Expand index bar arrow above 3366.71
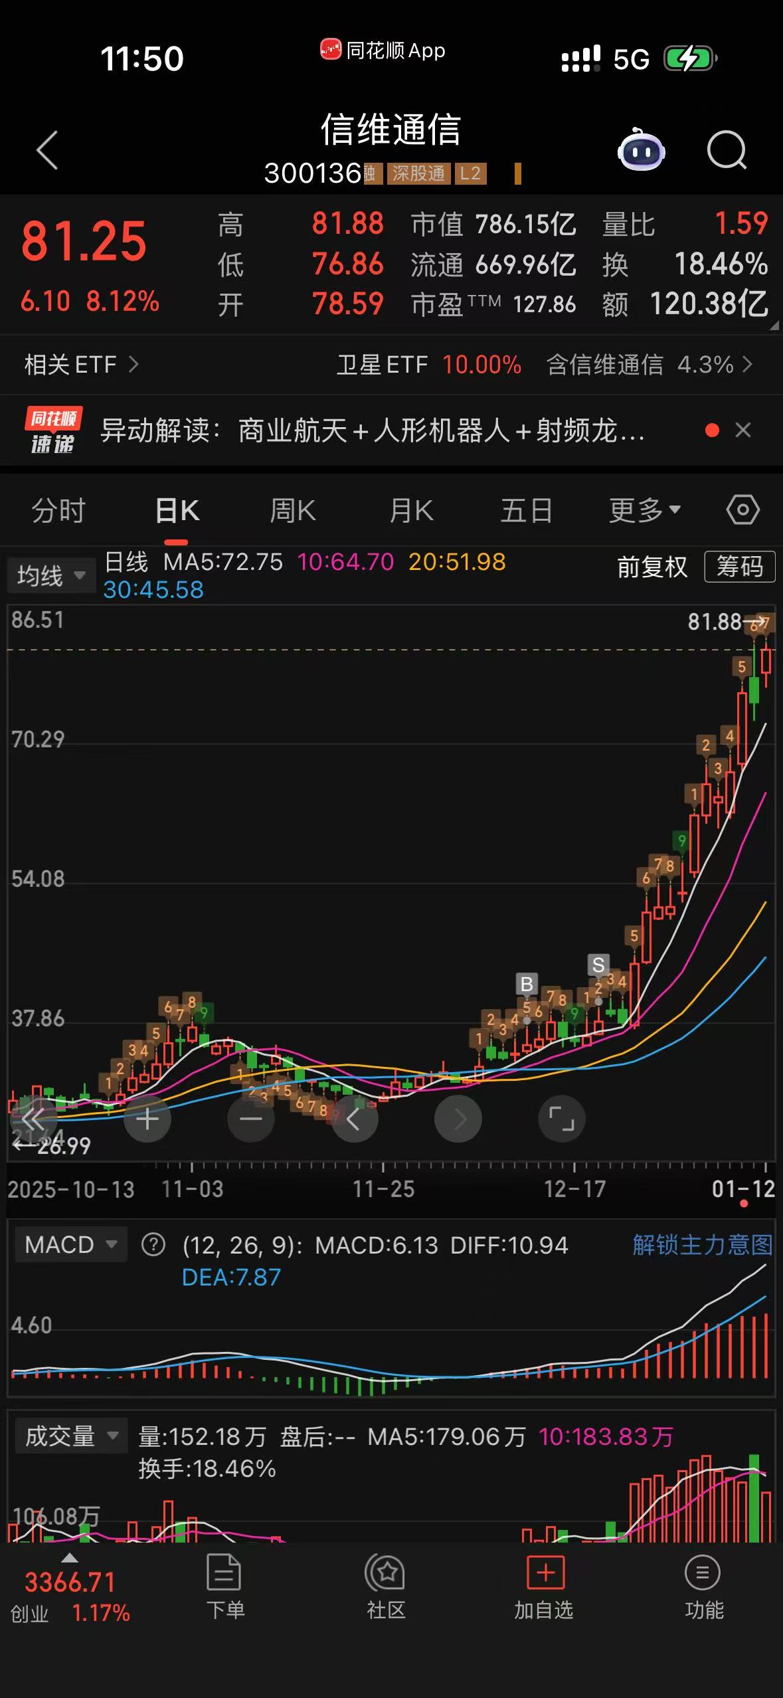The height and width of the screenshot is (1698, 783). (x=70, y=1558)
